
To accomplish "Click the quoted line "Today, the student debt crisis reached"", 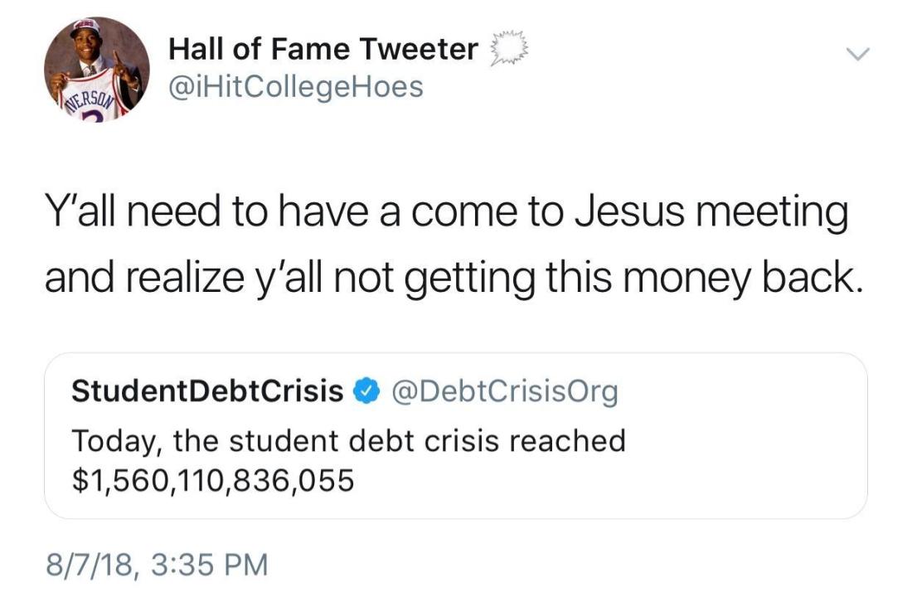I will click(x=348, y=440).
